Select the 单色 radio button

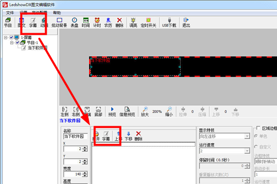[x=256, y=136]
